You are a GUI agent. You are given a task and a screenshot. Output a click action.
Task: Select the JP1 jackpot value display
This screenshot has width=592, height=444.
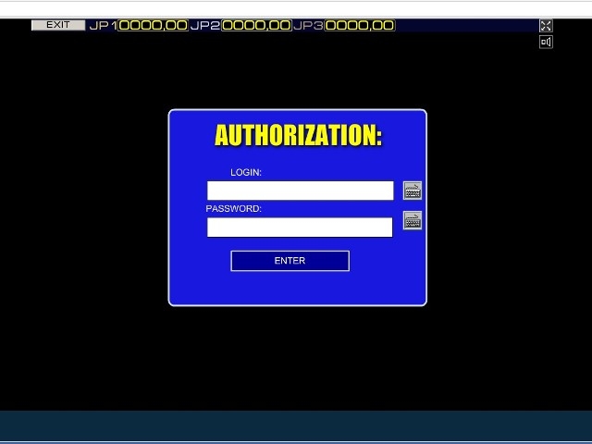pos(153,26)
